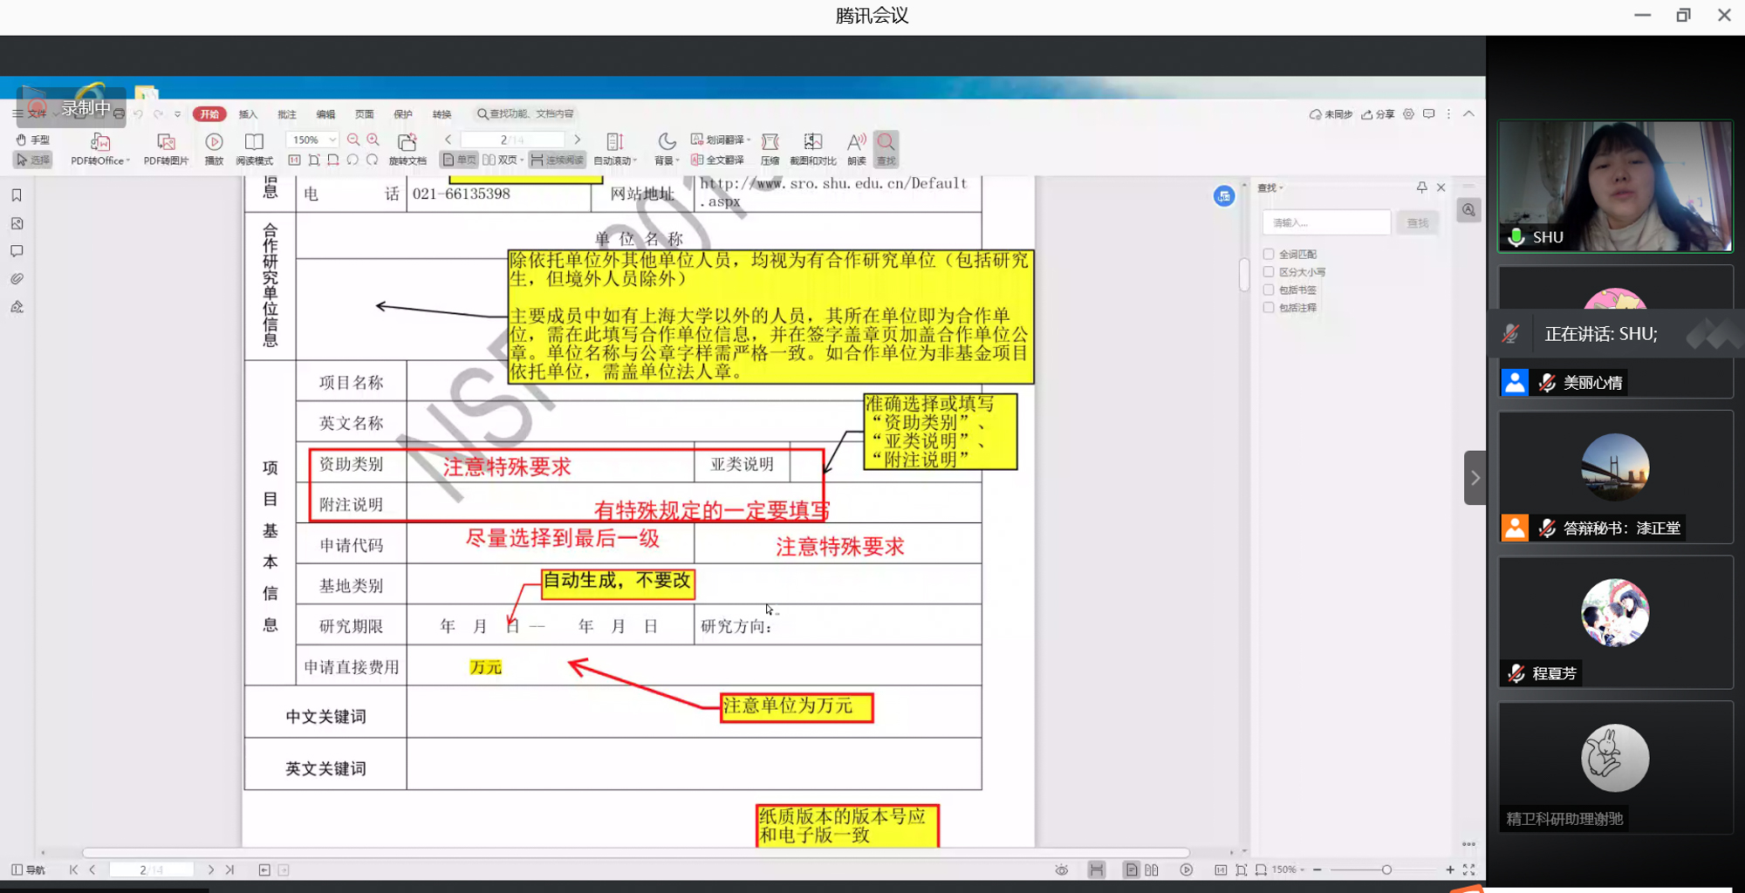Open 截图和对比 screenshot and compare tool
1745x893 pixels.
tap(812, 144)
